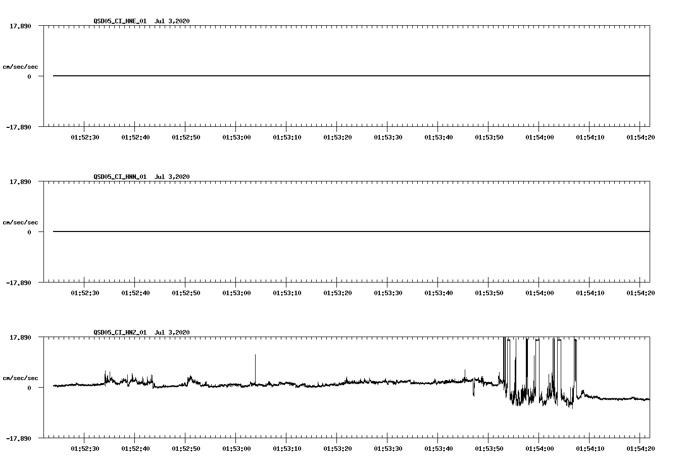
Task: Click the 0 axis label of HNN plot
Action: [x=29, y=232]
